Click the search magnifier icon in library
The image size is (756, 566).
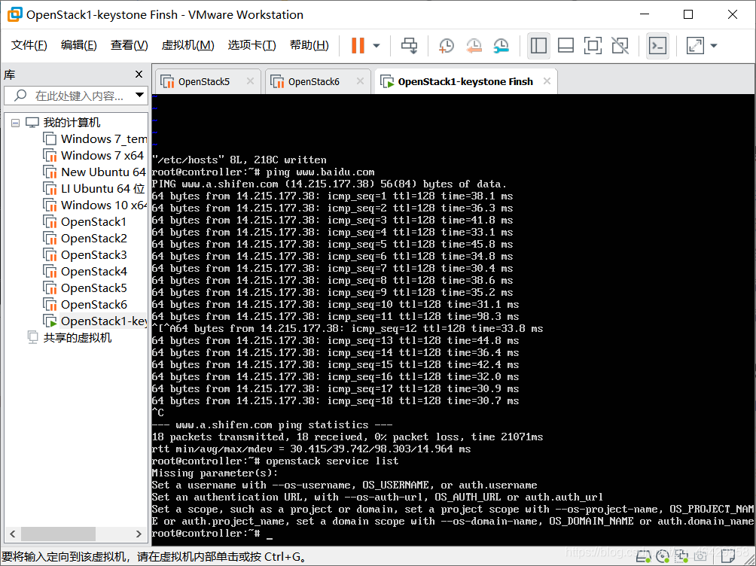(x=20, y=95)
